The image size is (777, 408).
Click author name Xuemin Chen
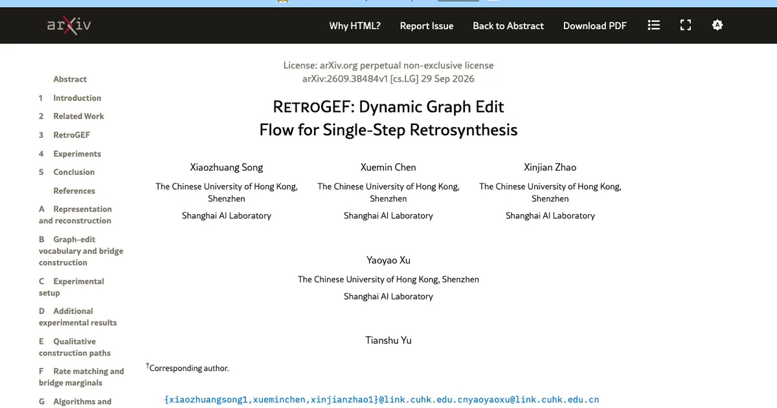[x=388, y=167]
